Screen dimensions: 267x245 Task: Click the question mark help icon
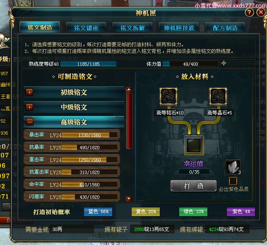click(249, 12)
